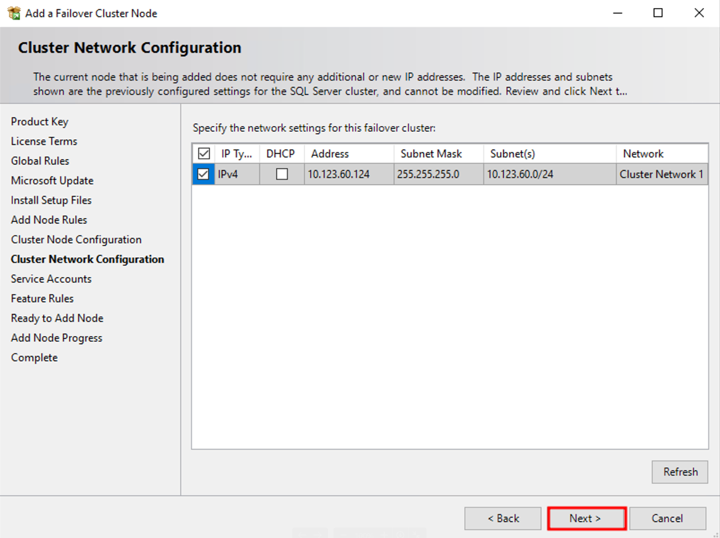Minimize the Add a Failover Cluster Node window

click(x=618, y=13)
